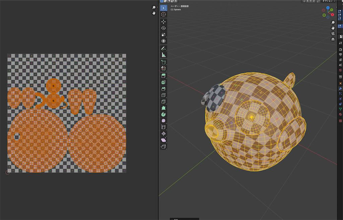Image resolution: width=343 pixels, height=220 pixels.
Task: Open the Tool properties tab
Action: point(340,43)
